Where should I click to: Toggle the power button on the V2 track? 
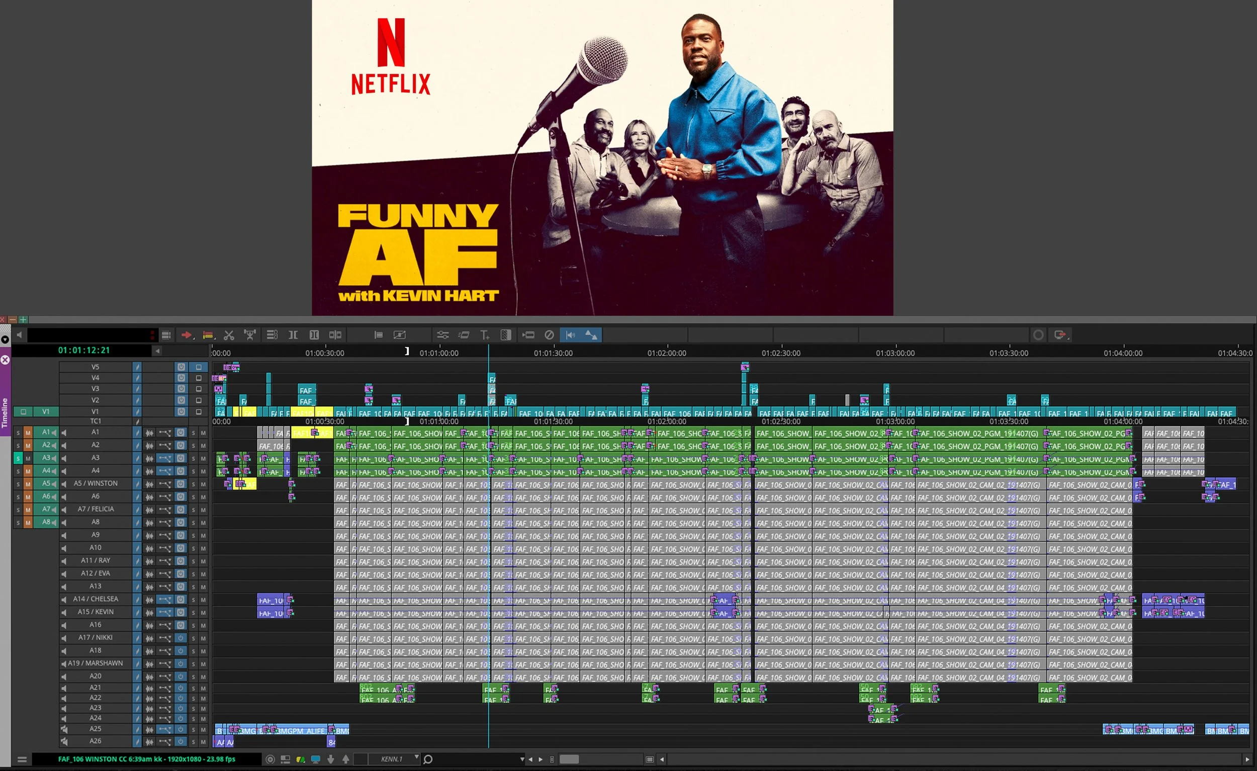[x=181, y=400]
